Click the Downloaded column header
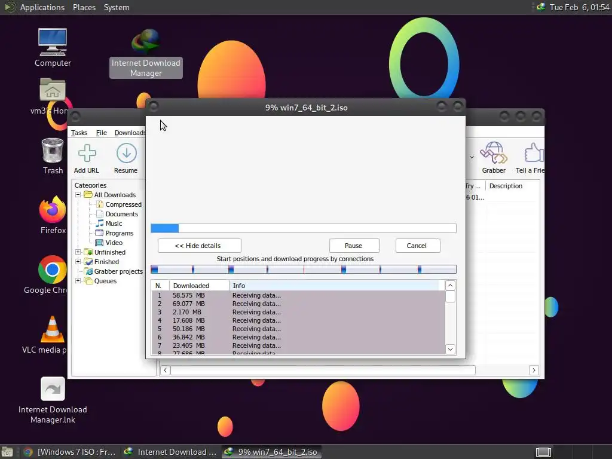 200,286
